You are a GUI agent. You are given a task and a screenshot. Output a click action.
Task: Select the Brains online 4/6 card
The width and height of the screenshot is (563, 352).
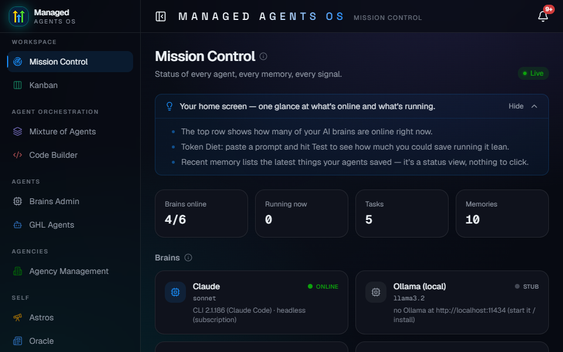[201, 214]
